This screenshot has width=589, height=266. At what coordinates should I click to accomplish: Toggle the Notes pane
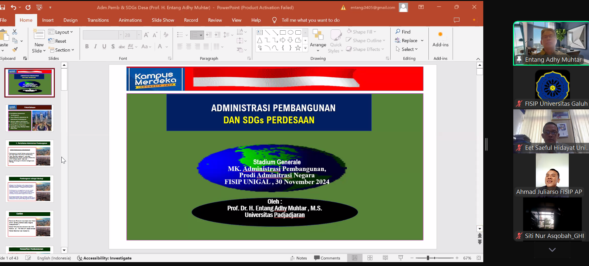point(298,258)
